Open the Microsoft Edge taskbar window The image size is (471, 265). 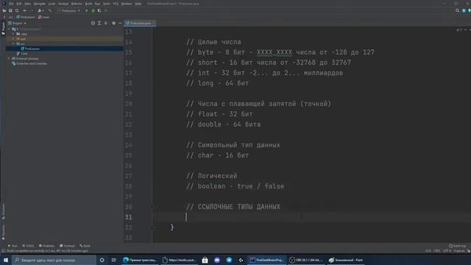click(x=140, y=260)
